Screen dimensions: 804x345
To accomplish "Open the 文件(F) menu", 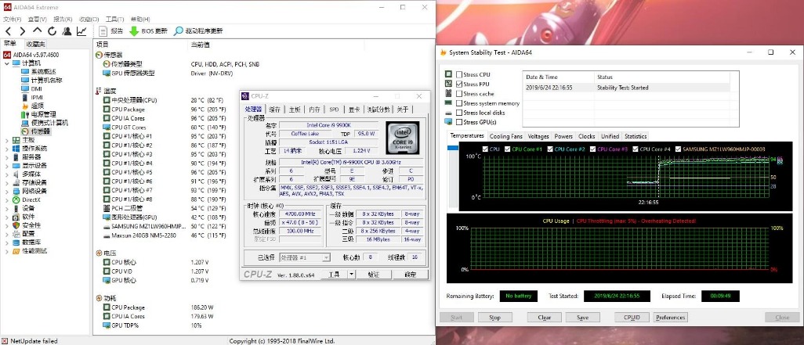I will (13, 19).
